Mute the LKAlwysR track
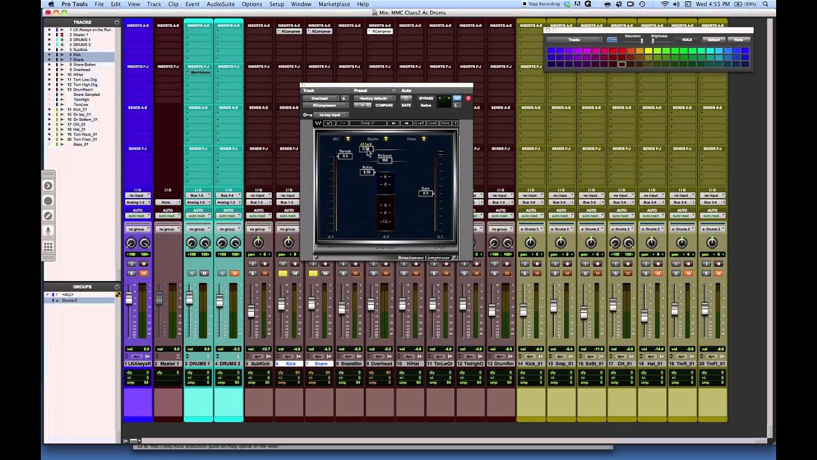This screenshot has height=460, width=817. 144,273
